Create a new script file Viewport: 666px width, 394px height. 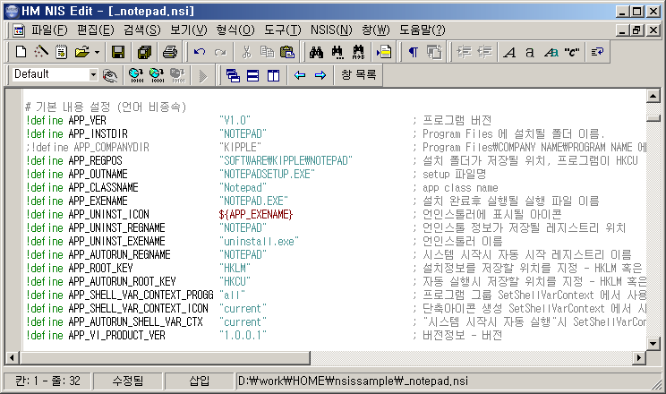coord(21,52)
